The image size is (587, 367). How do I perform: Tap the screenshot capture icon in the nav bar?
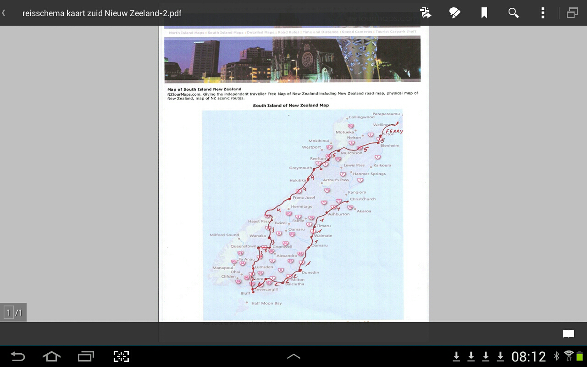click(121, 356)
